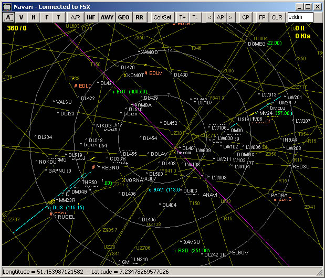The height and width of the screenshot is (278, 325).
Task: Click the T toolbar button
Action: point(58,17)
